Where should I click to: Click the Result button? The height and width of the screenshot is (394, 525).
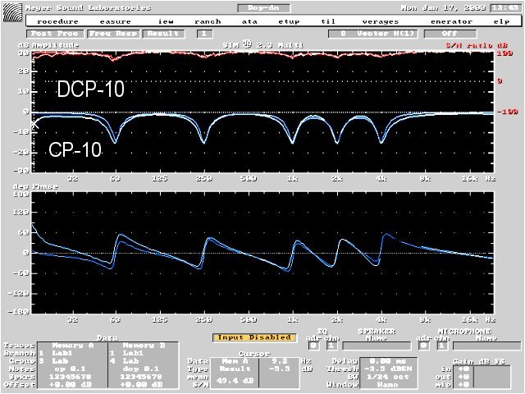click(x=163, y=34)
